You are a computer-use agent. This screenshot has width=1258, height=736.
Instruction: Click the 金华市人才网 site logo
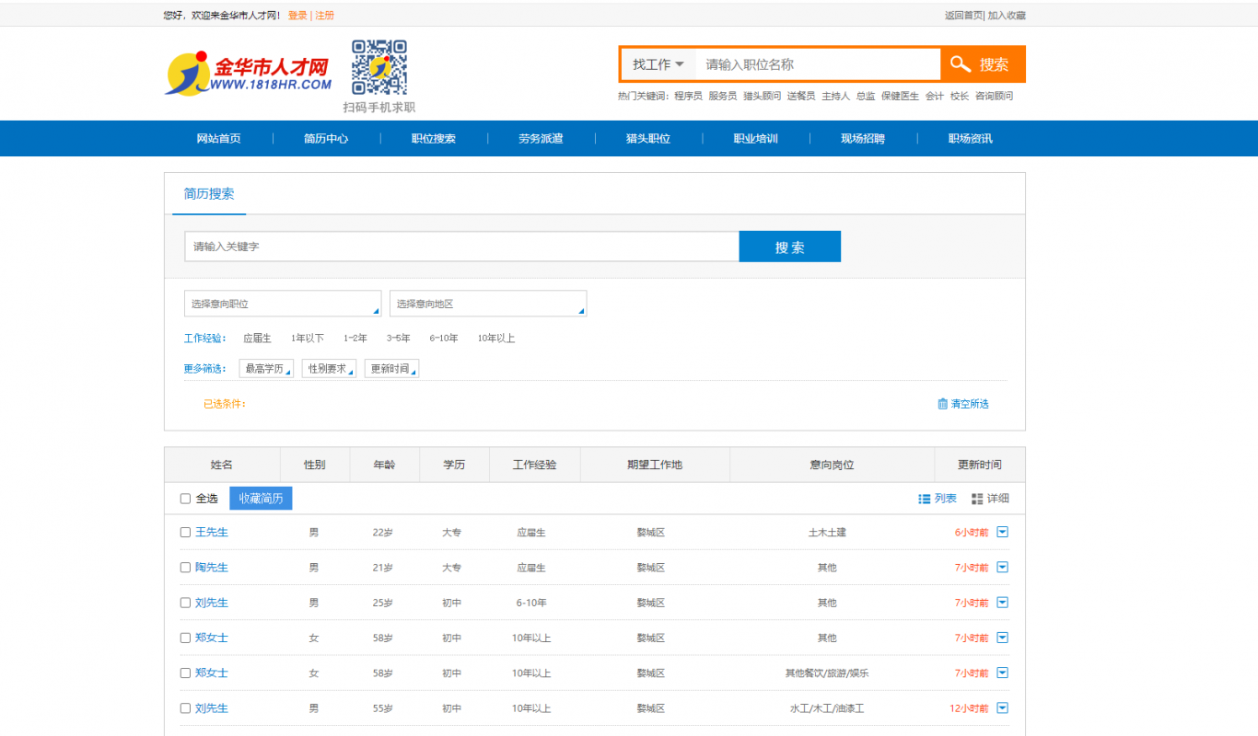[x=249, y=74]
